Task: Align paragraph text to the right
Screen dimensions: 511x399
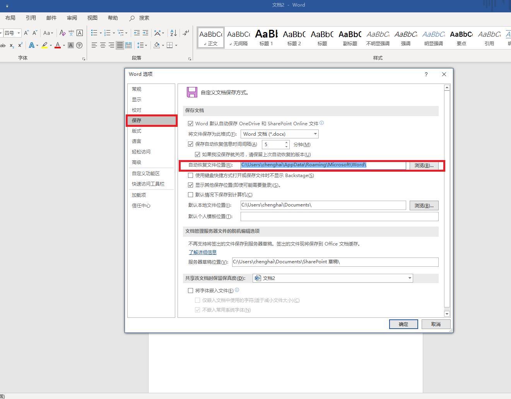Action: (x=111, y=45)
